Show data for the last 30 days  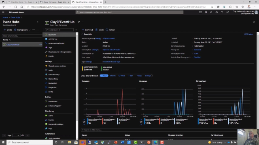[148, 76]
